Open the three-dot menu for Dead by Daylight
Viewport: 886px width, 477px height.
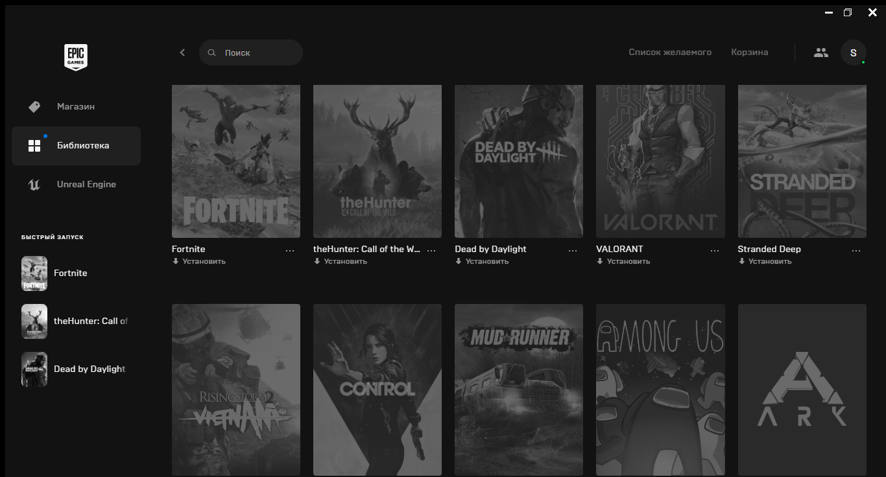[573, 250]
